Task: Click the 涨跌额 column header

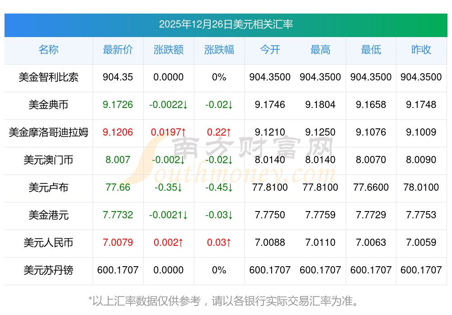Action: point(168,50)
